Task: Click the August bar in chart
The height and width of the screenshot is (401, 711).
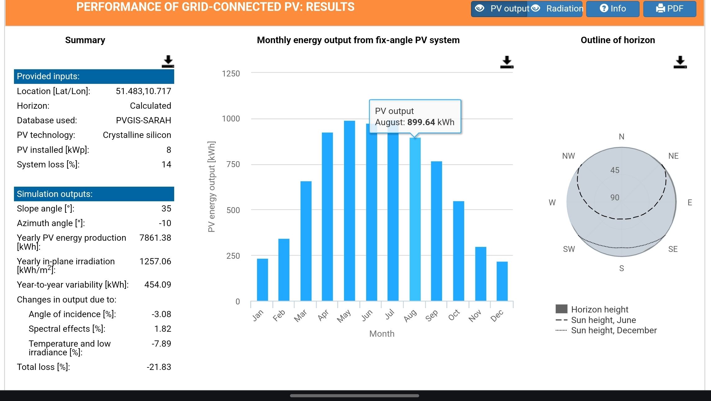Action: [415, 219]
